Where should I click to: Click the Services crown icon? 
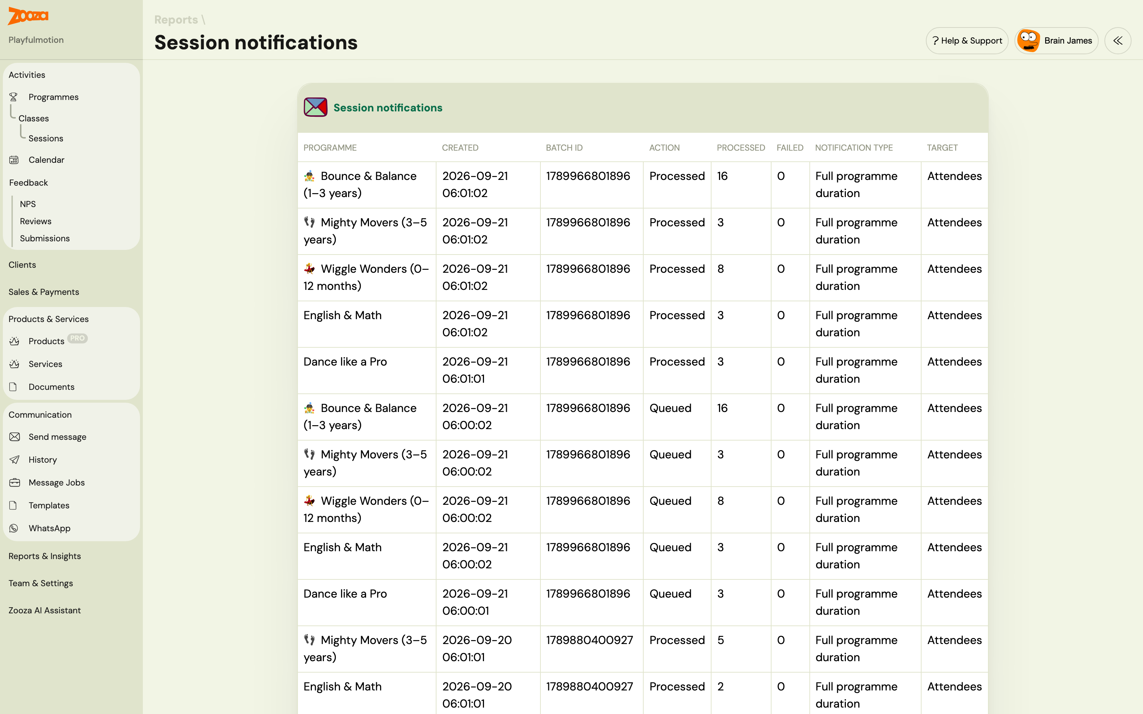coord(14,364)
